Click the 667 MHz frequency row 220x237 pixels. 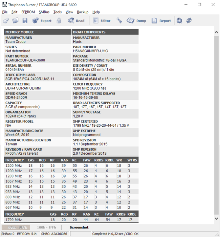(71, 207)
